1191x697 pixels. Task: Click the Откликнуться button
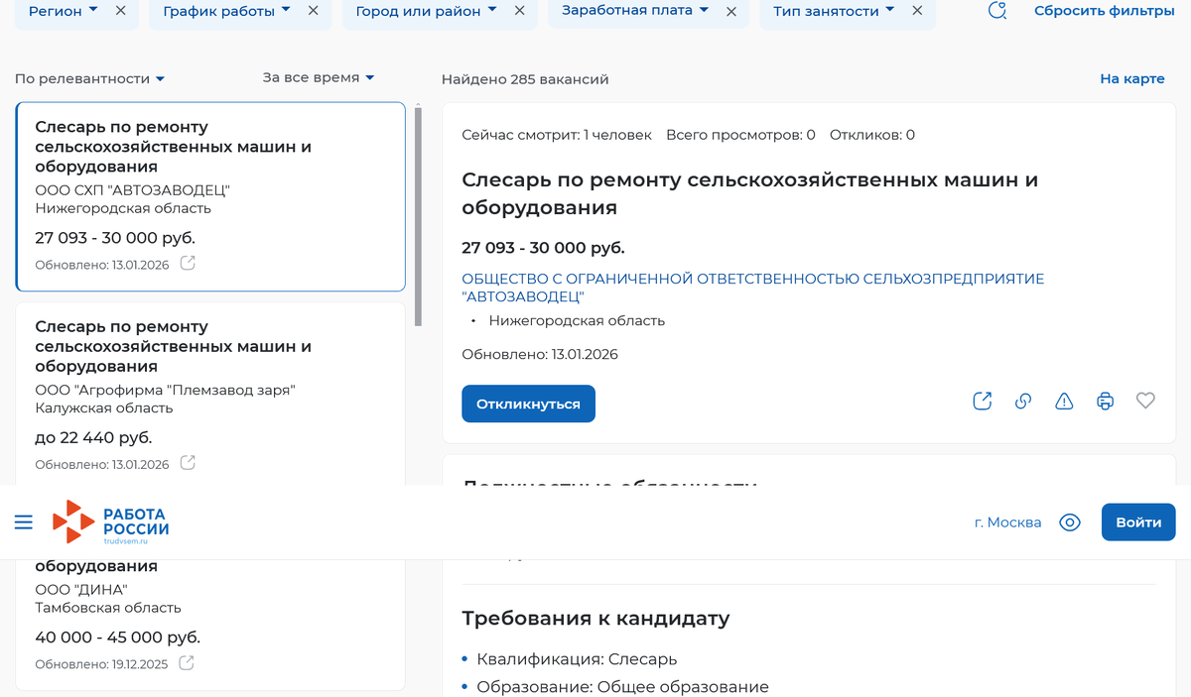point(528,404)
